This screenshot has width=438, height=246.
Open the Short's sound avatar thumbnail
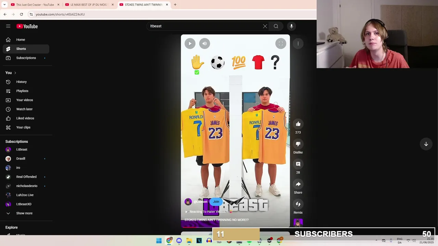[x=298, y=223]
